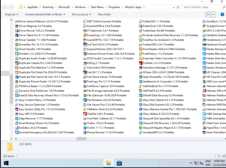
Task: Open the Firefox 133.0.3 Portable shortcut
Action: coord(99,123)
